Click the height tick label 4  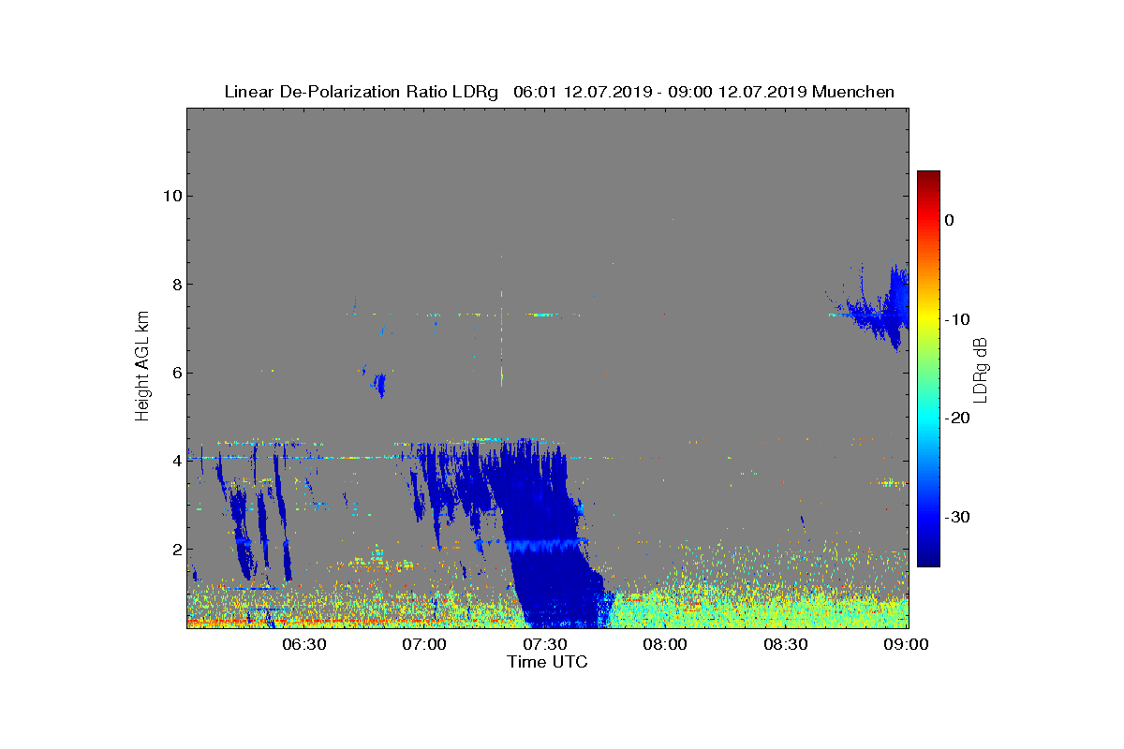(x=175, y=461)
